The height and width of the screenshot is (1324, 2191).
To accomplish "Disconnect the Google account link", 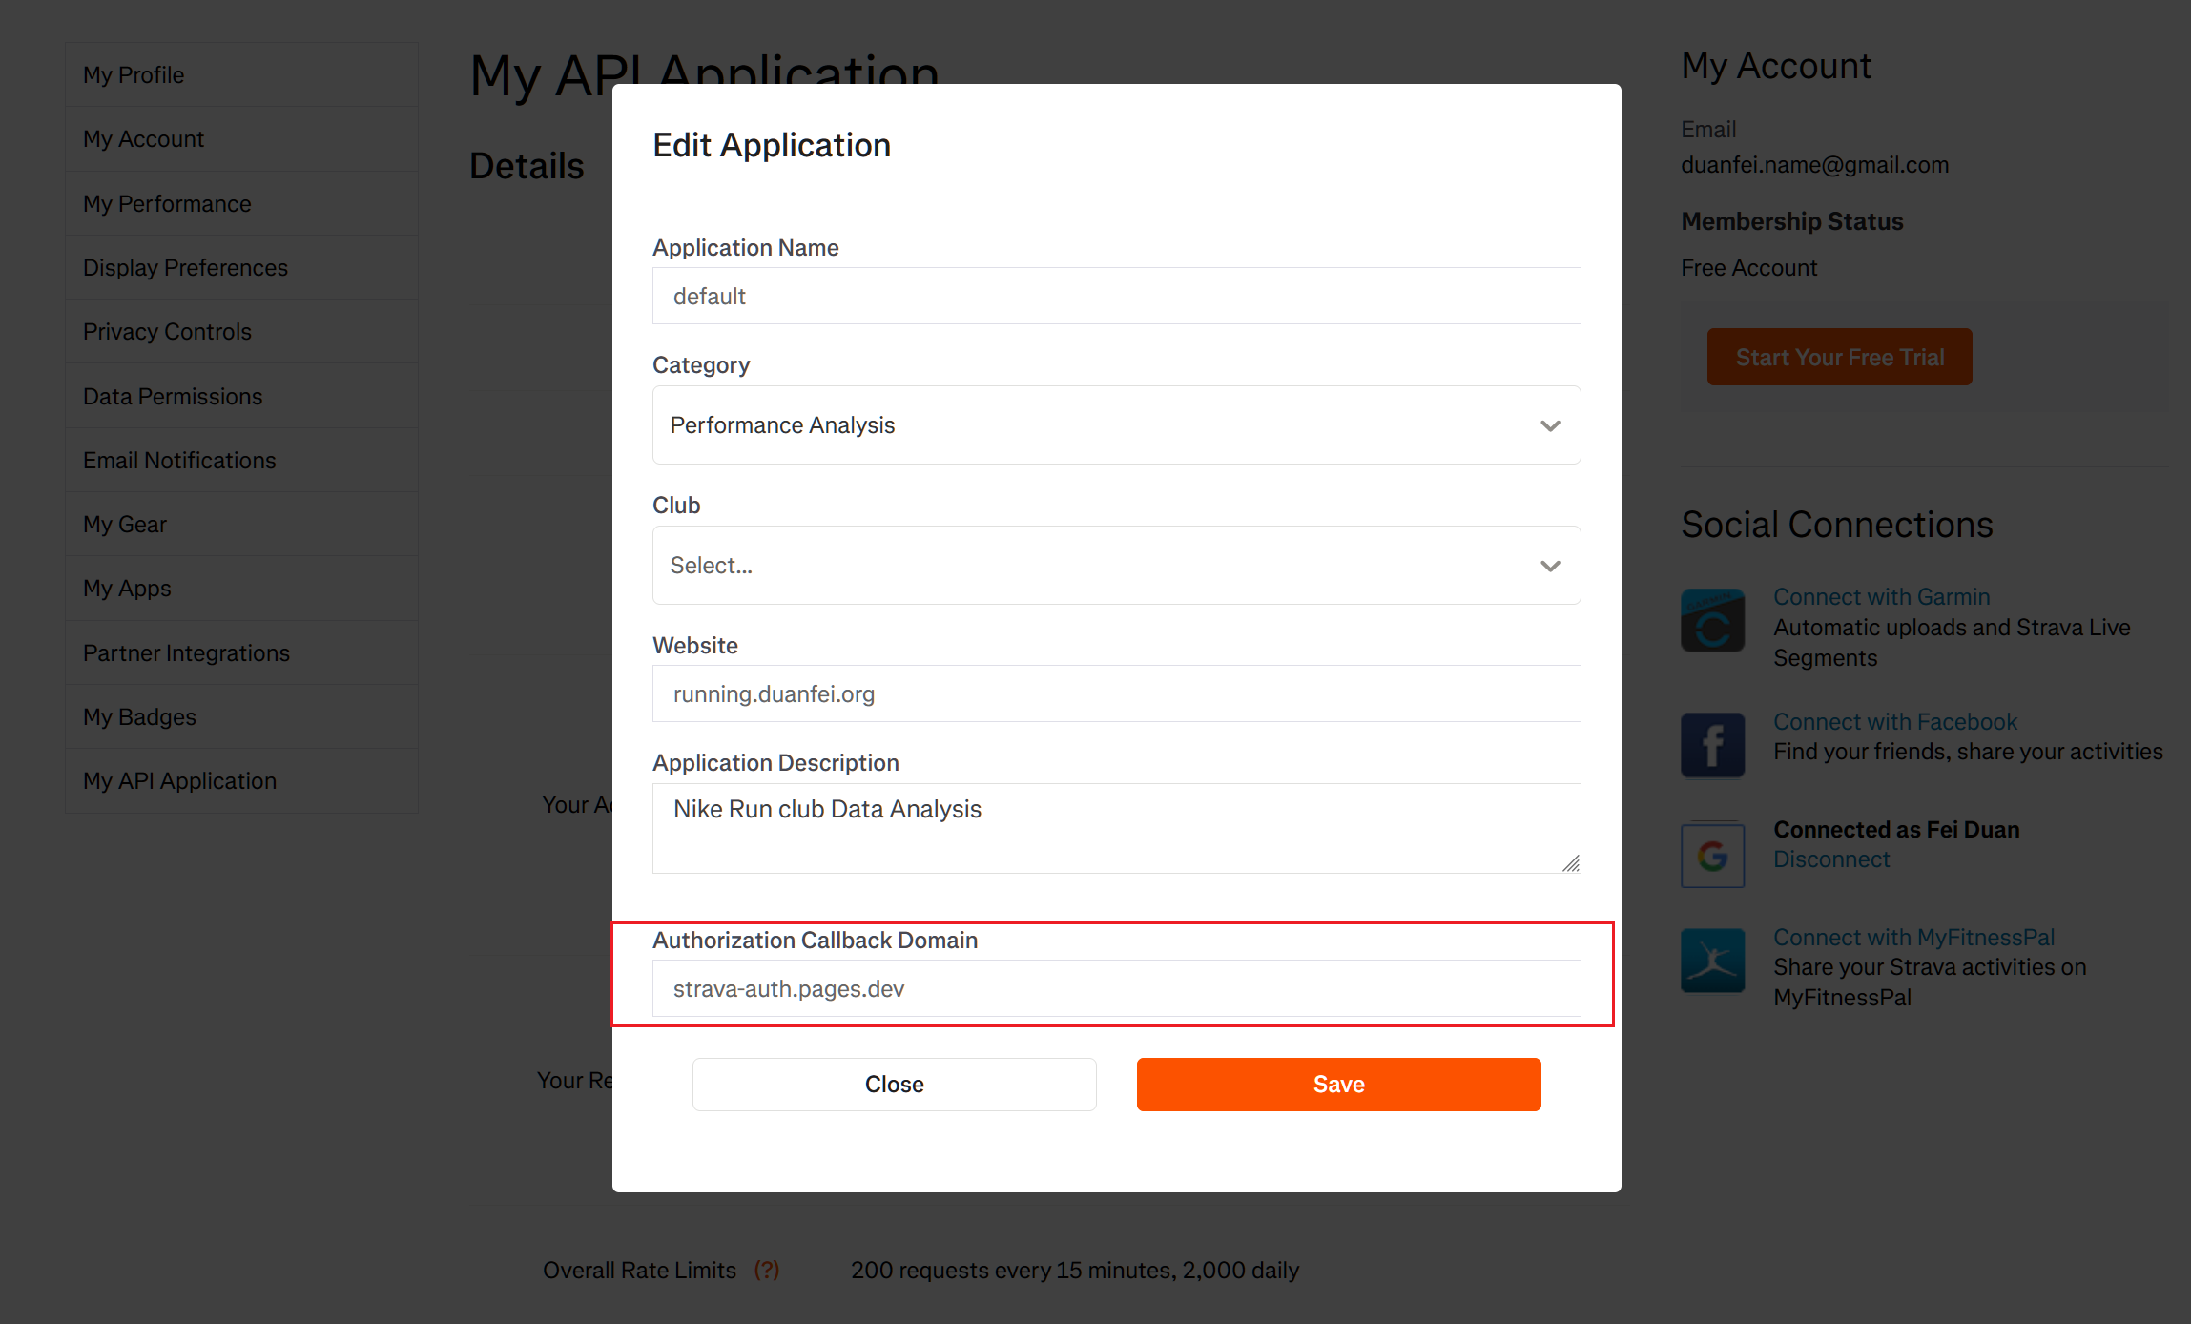I will point(1830,859).
